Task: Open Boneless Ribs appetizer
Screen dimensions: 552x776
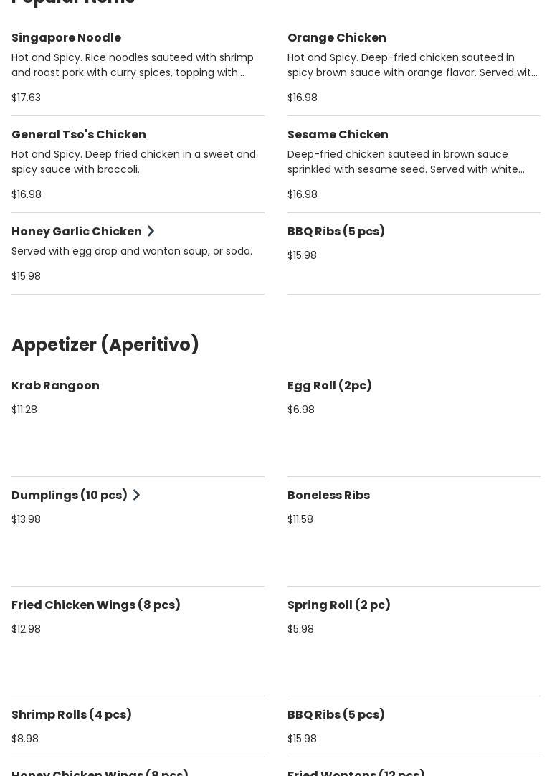Action: pos(328,495)
